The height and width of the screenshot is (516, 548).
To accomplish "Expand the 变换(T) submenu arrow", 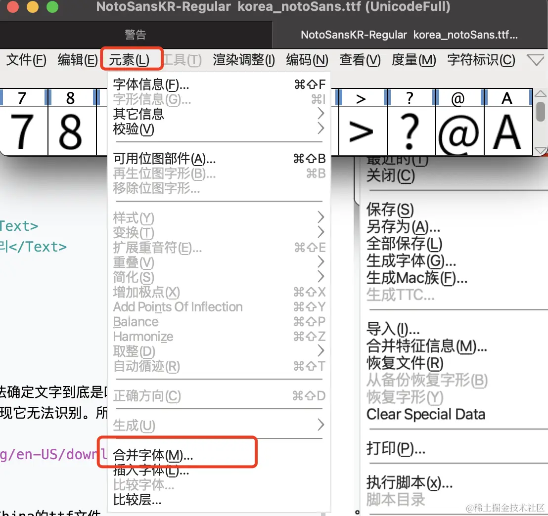I will (x=321, y=232).
